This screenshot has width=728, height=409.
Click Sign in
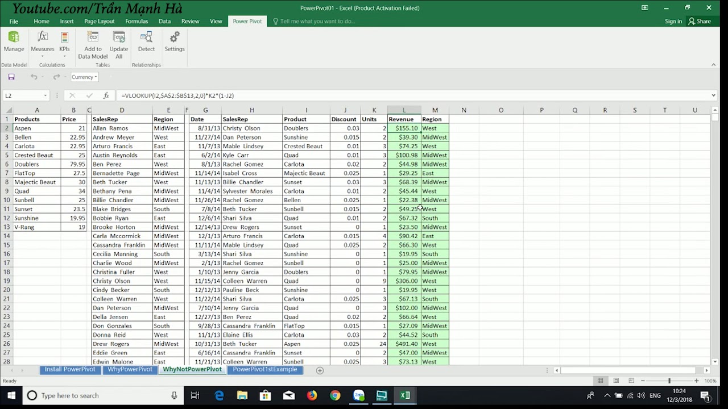(x=673, y=21)
